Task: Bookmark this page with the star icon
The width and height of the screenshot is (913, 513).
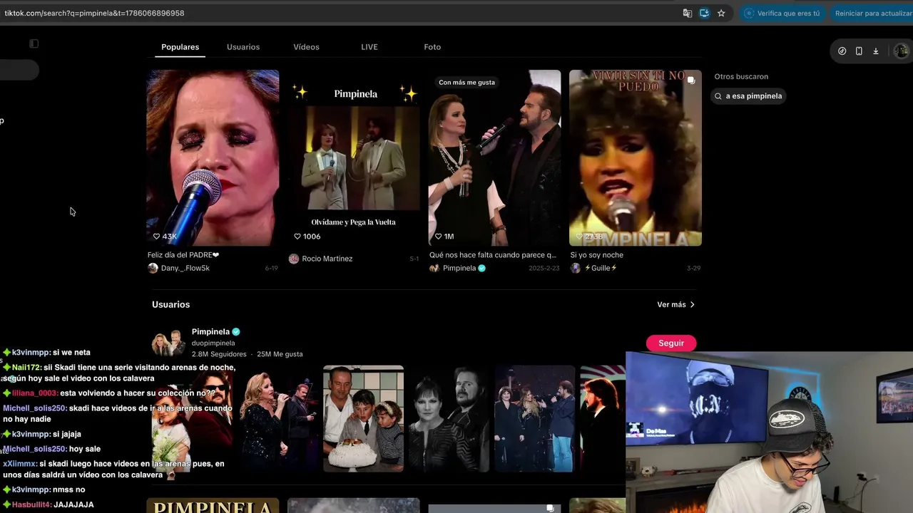Action: (x=721, y=13)
